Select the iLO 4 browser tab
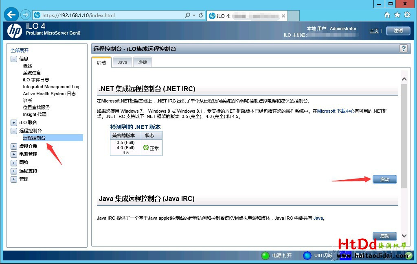417x264 pixels. [247, 16]
